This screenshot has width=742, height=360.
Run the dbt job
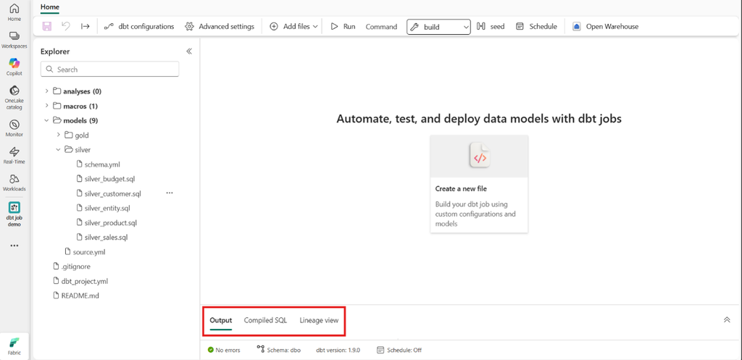pos(343,27)
